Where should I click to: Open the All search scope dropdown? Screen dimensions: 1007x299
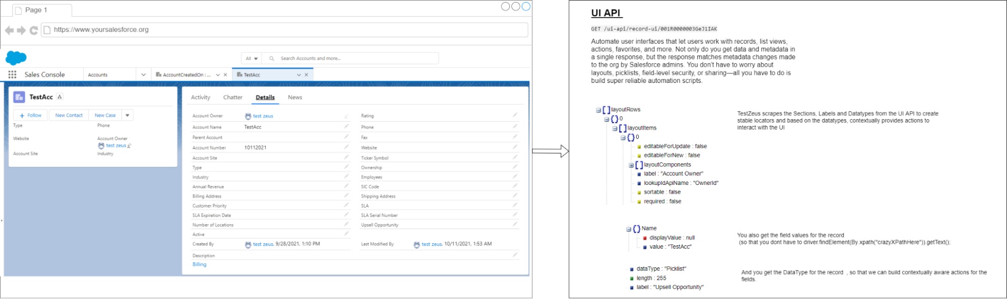252,58
